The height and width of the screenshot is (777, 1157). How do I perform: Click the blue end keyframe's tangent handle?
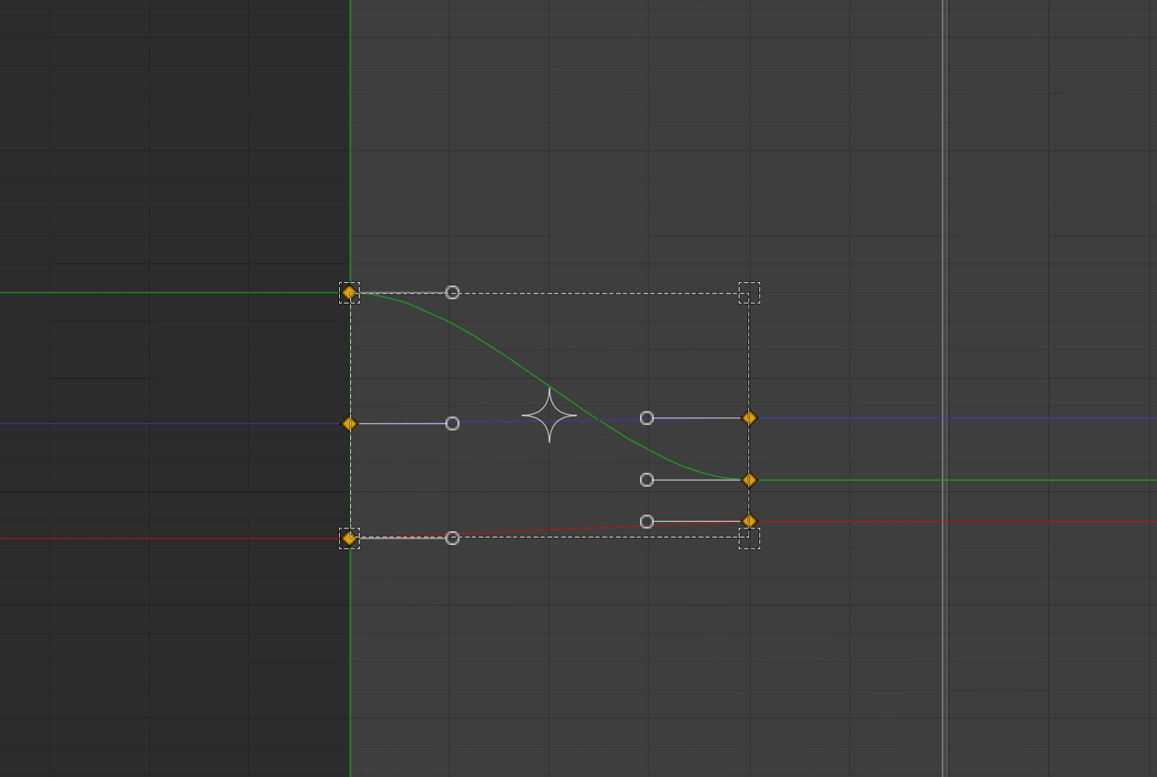coord(647,418)
